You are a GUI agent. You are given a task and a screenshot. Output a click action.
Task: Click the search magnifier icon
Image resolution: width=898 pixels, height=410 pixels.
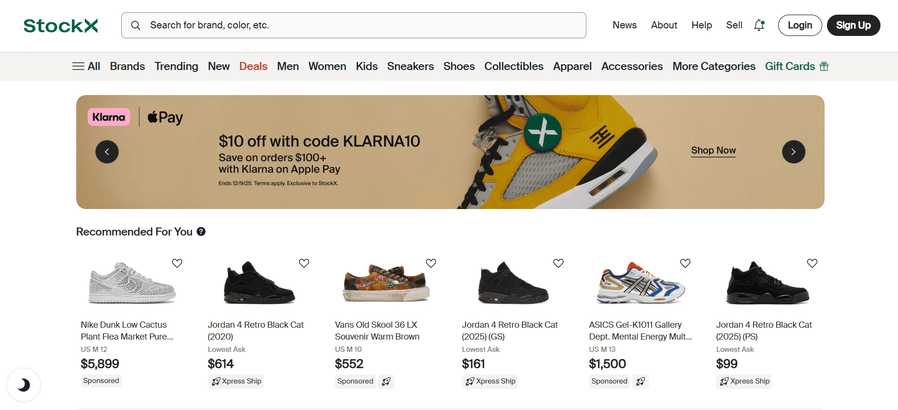[x=136, y=25]
